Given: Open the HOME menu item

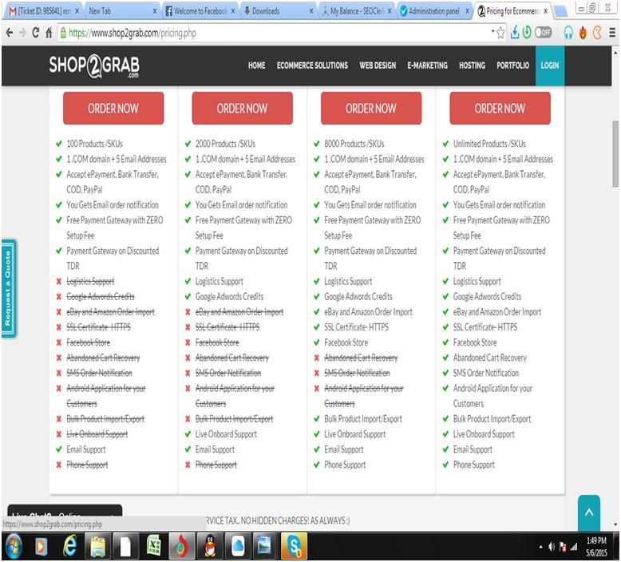Looking at the screenshot, I should 257,65.
